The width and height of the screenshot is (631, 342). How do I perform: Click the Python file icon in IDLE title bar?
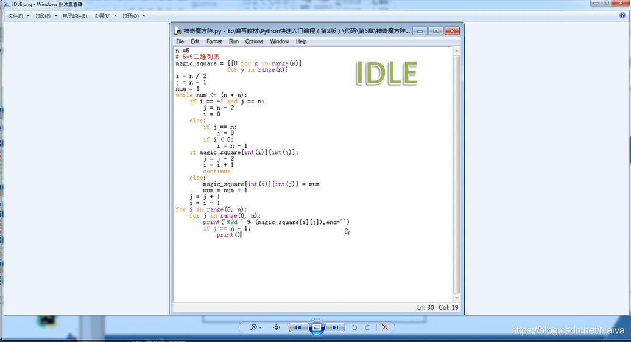coord(177,31)
